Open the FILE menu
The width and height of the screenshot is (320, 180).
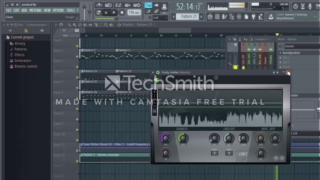8,10
